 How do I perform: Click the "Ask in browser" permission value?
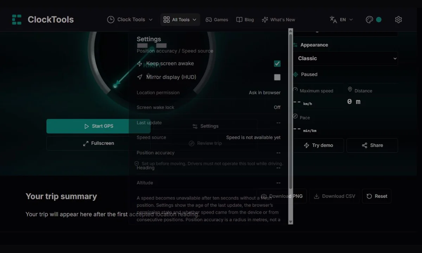265,93
